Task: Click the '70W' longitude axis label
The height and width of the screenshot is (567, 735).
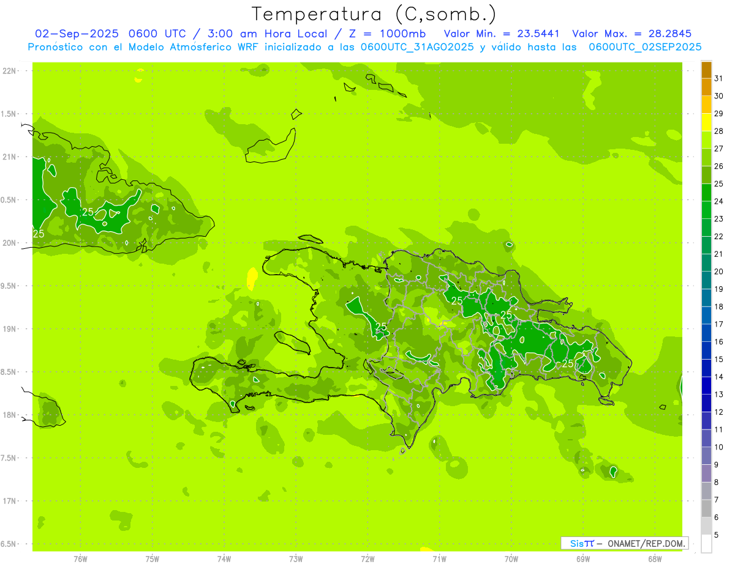Action: point(511,559)
